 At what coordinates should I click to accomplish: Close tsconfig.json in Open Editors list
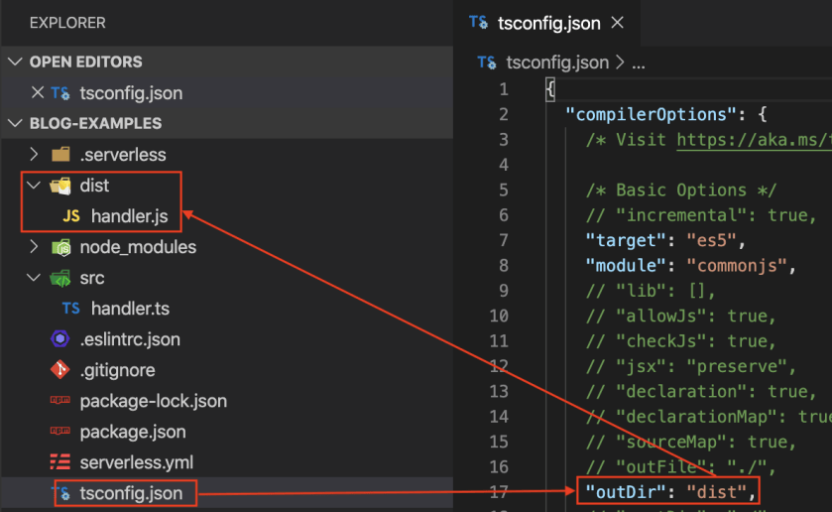[x=37, y=92]
